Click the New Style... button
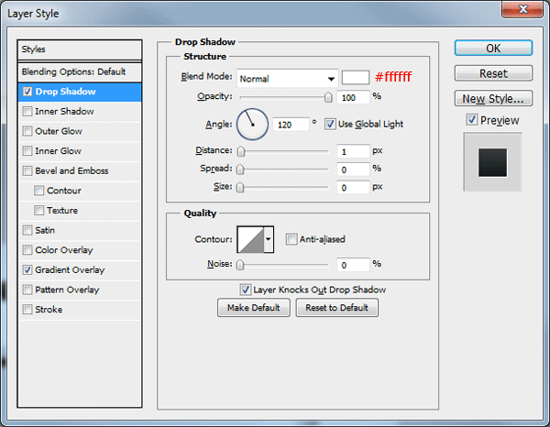 tap(493, 99)
